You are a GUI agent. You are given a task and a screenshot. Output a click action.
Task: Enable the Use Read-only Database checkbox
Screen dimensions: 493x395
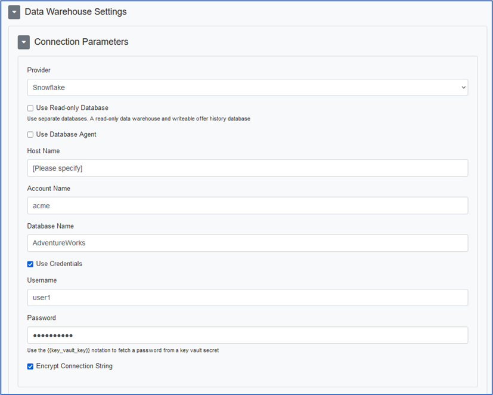[x=30, y=108]
